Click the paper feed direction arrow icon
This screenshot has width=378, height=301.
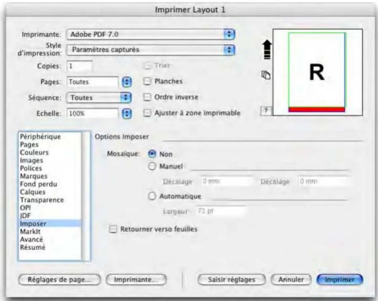click(267, 50)
